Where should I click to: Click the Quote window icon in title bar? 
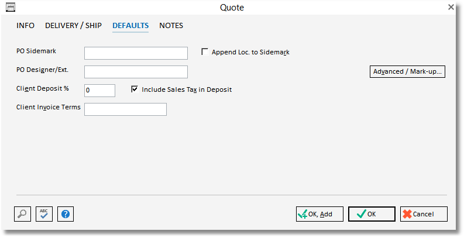coord(11,7)
